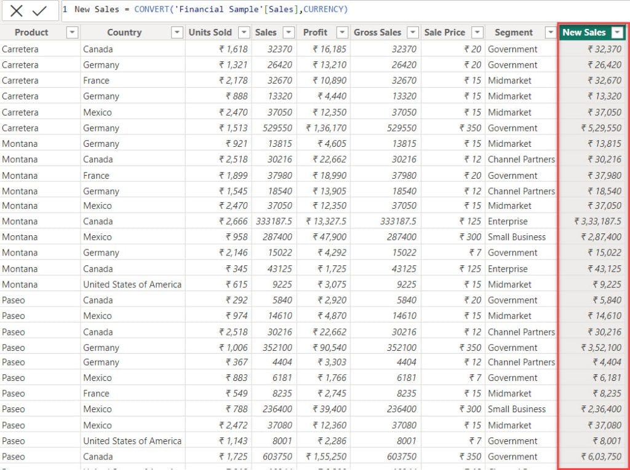Image resolution: width=630 pixels, height=470 pixels.
Task: Open the New Sales column filter dropdown
Action: tap(617, 33)
